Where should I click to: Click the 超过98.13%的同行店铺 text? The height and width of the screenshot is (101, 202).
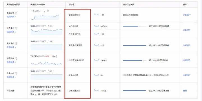(x=159, y=91)
